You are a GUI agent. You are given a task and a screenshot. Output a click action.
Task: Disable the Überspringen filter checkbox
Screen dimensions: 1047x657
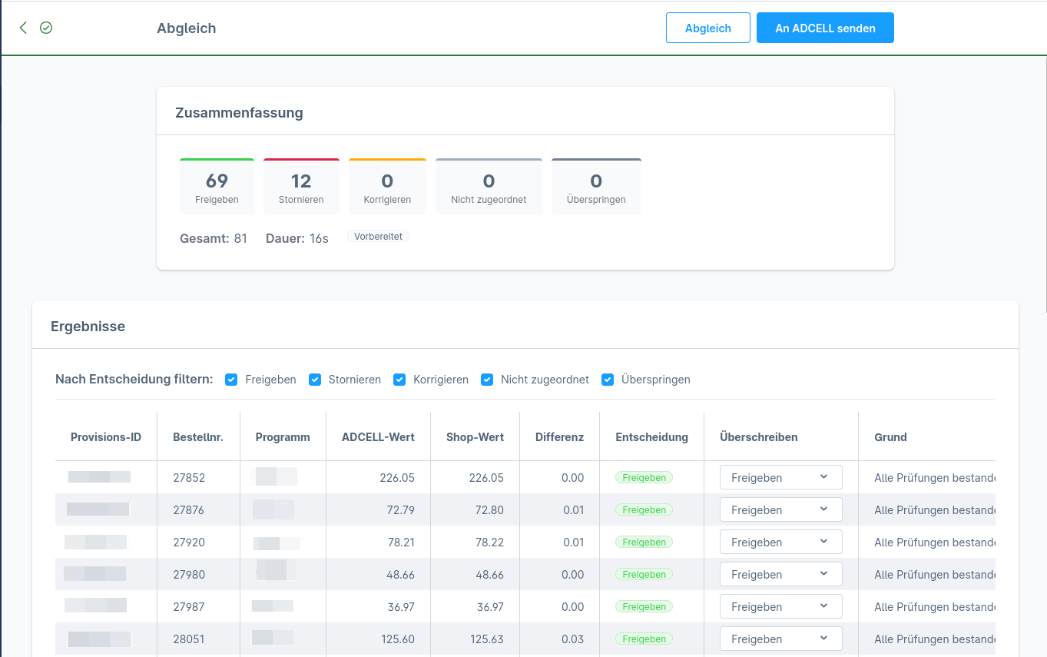(608, 380)
